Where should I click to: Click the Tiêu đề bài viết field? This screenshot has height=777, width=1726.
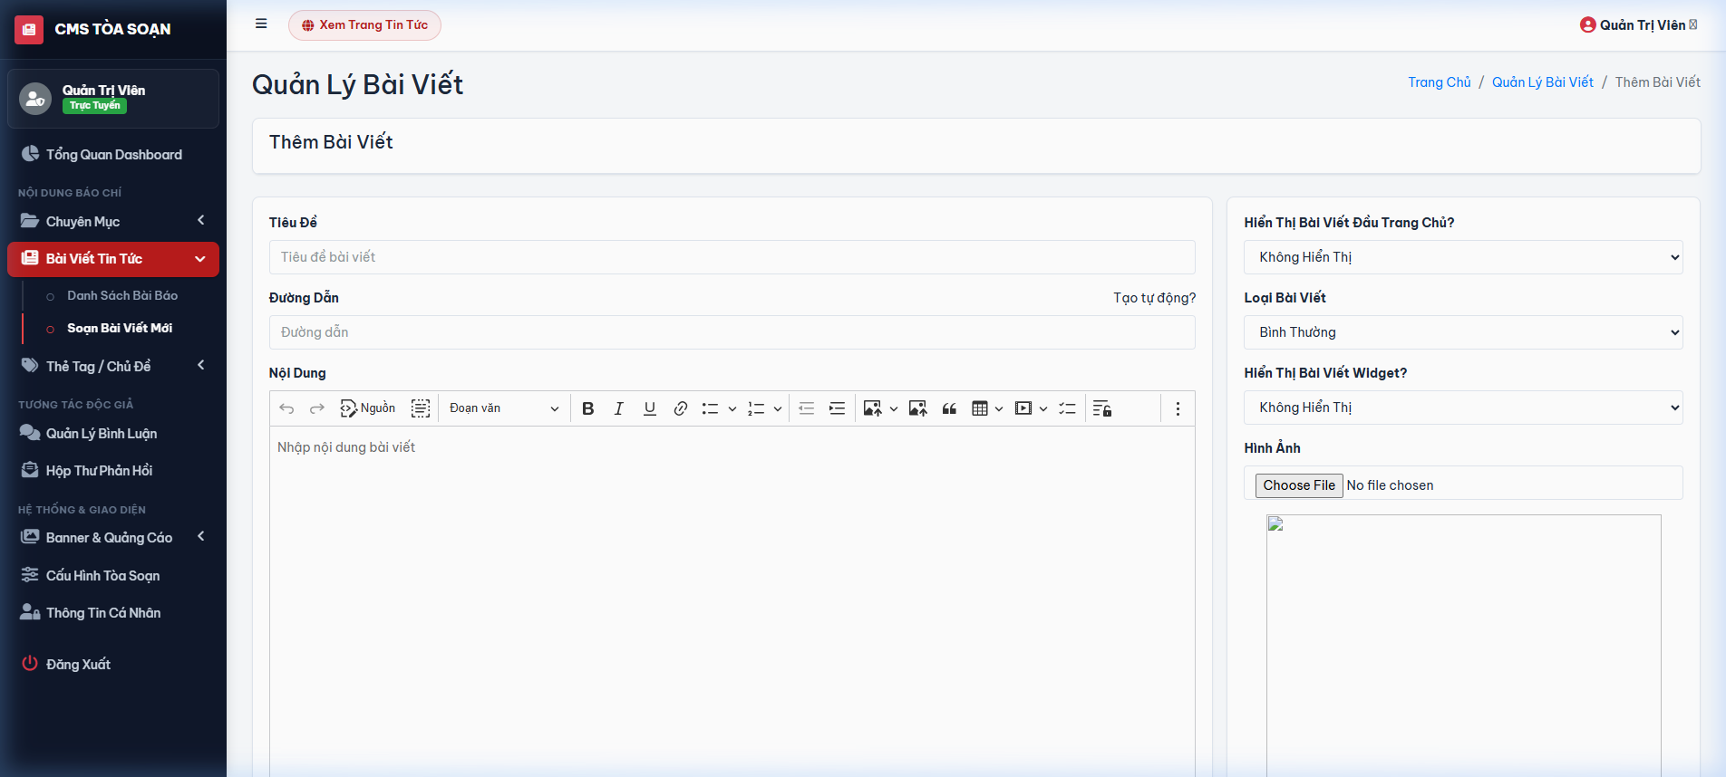tap(732, 257)
